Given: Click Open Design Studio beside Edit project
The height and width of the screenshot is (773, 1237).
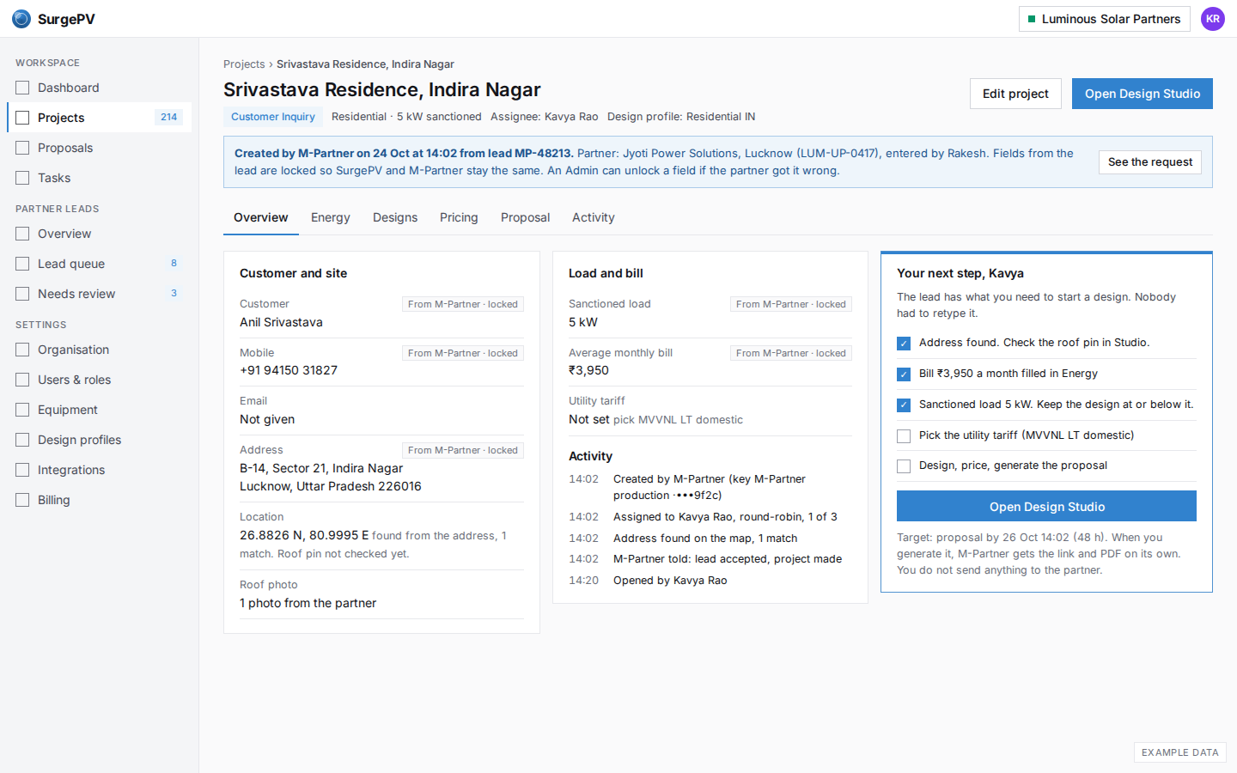Looking at the screenshot, I should [x=1143, y=94].
